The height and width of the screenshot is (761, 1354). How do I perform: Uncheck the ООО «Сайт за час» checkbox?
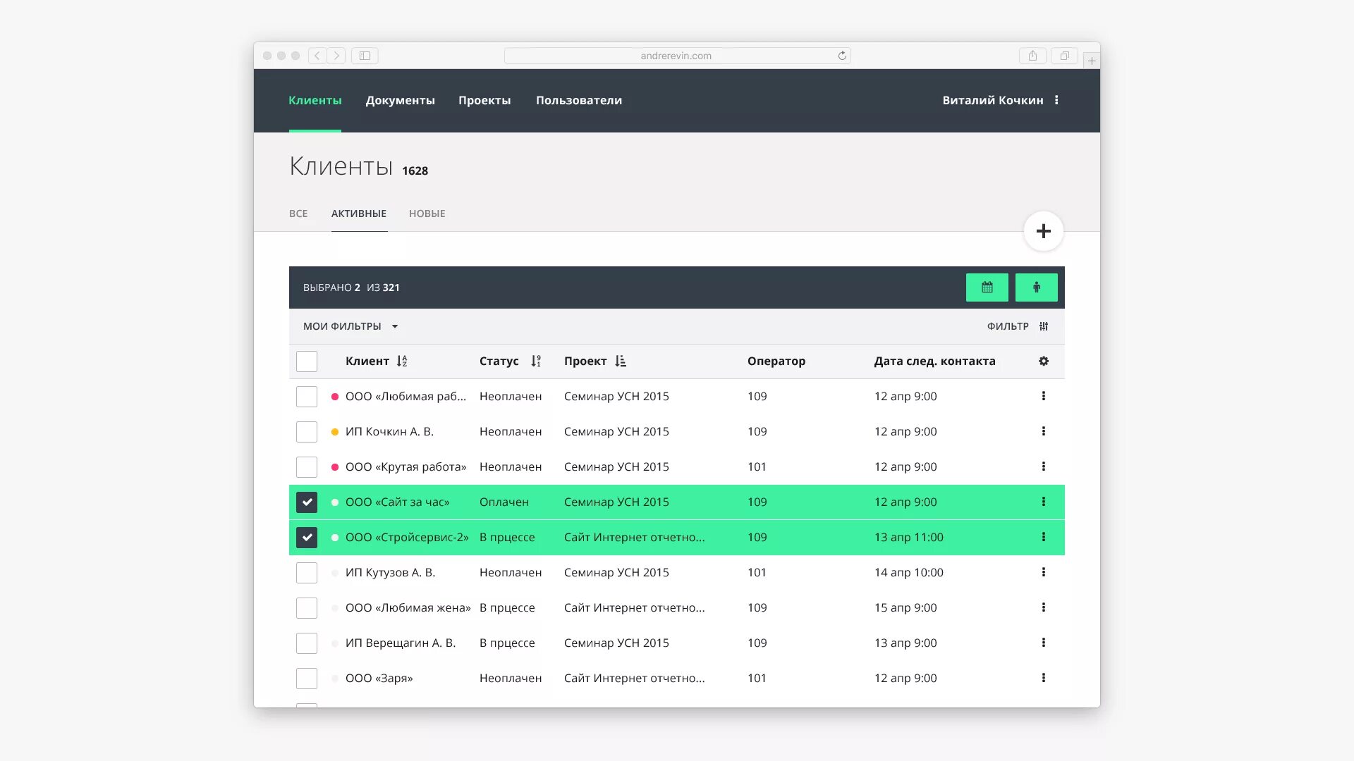point(307,502)
